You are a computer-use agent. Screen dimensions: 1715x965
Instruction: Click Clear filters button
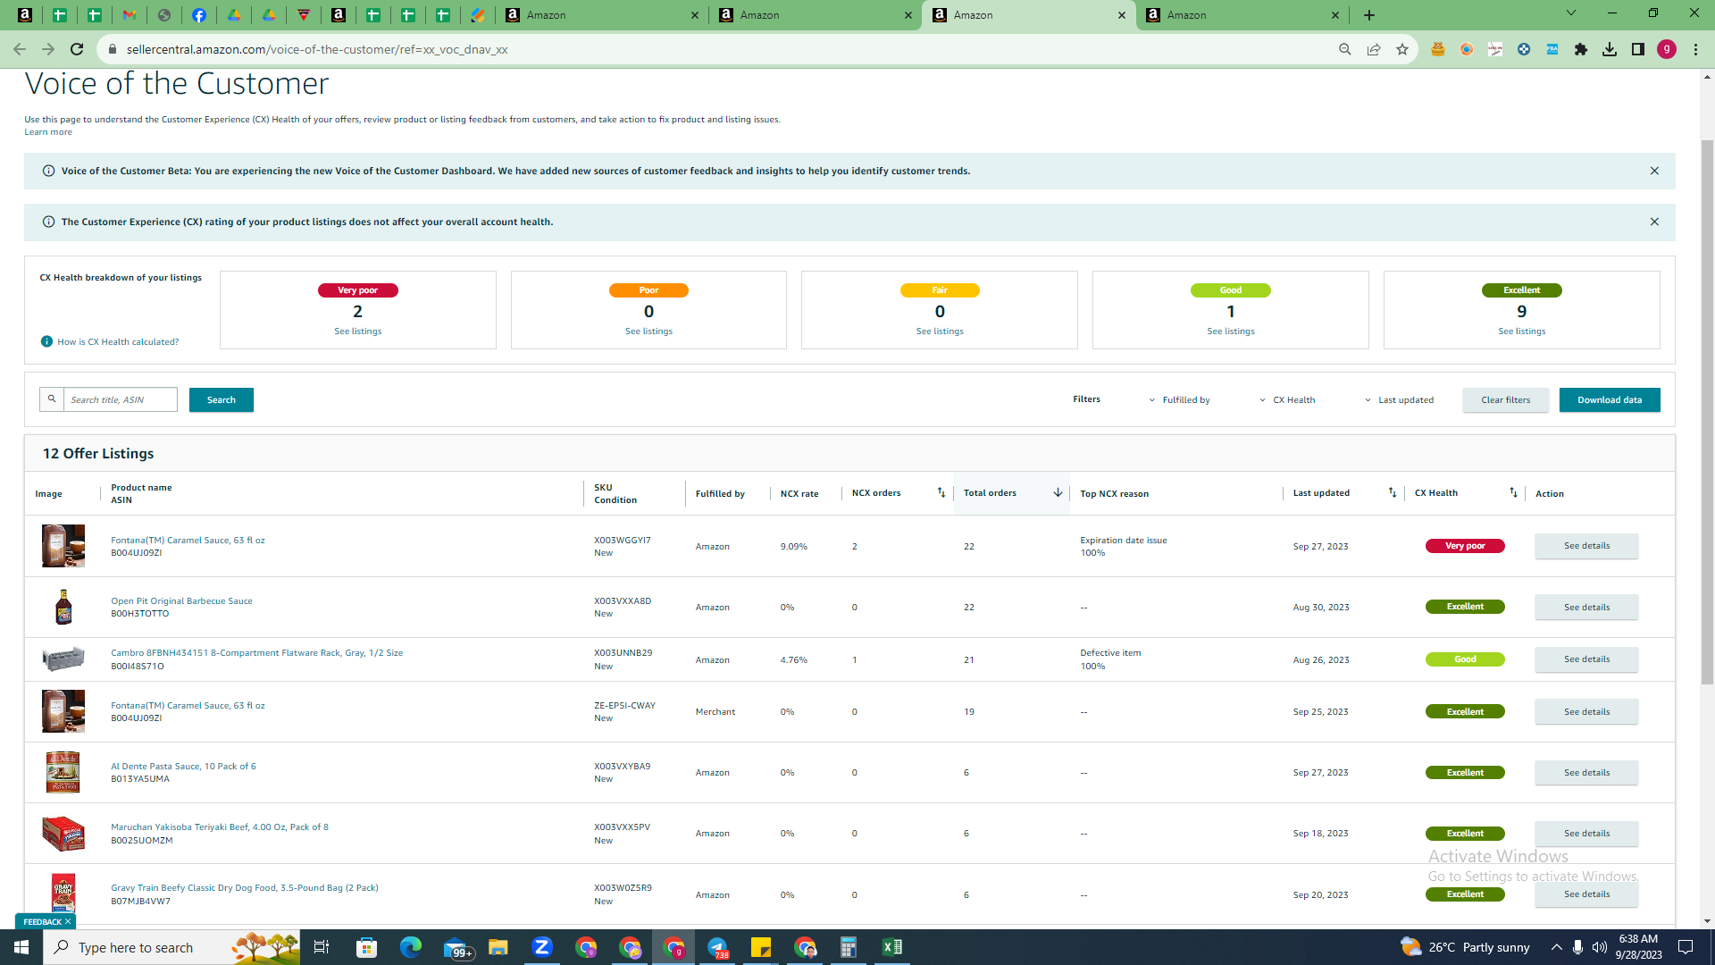tap(1506, 399)
